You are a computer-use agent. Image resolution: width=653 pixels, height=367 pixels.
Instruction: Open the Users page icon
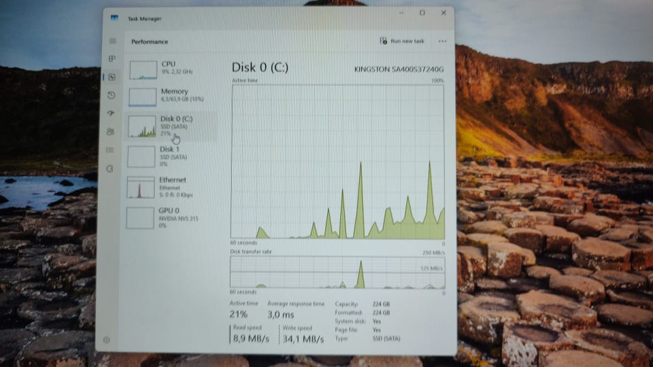coord(110,131)
